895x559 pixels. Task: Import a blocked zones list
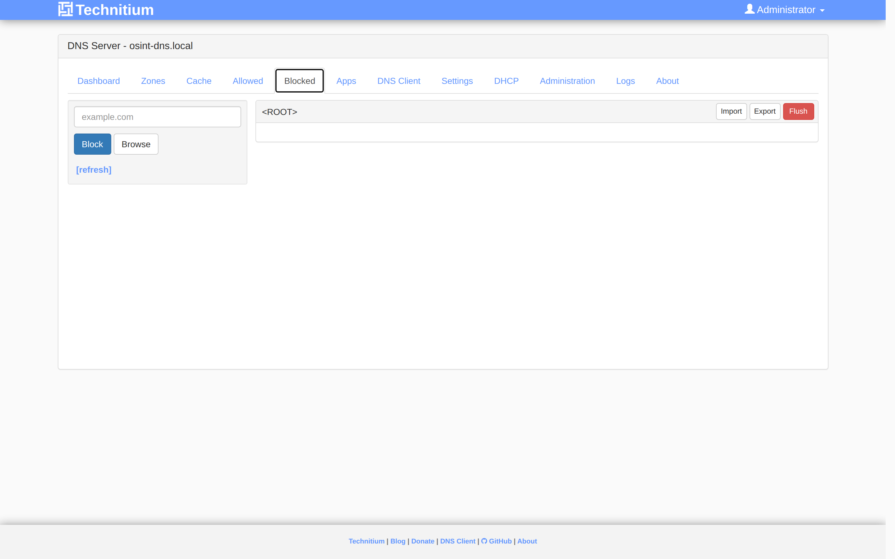731,111
